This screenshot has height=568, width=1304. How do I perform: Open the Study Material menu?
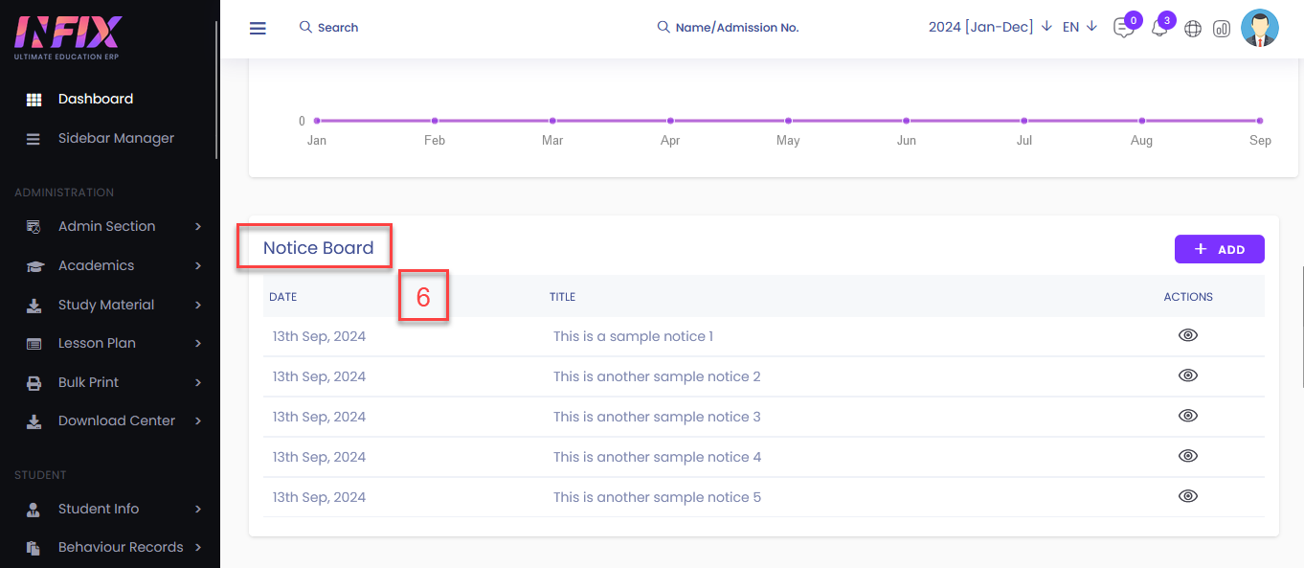coord(106,305)
